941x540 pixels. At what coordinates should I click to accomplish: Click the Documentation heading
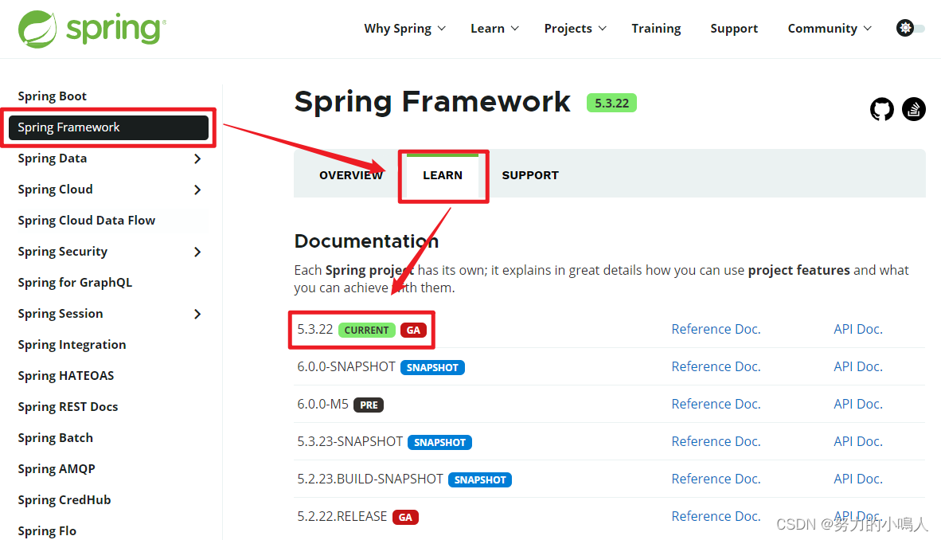tap(367, 241)
